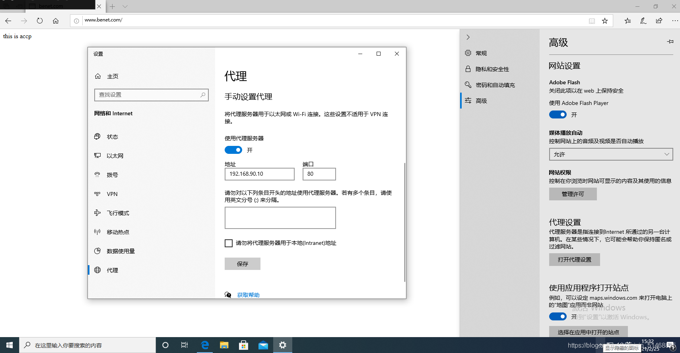Viewport: 680px width, 353px height.
Task: Refresh the benet.com page
Action: [40, 21]
